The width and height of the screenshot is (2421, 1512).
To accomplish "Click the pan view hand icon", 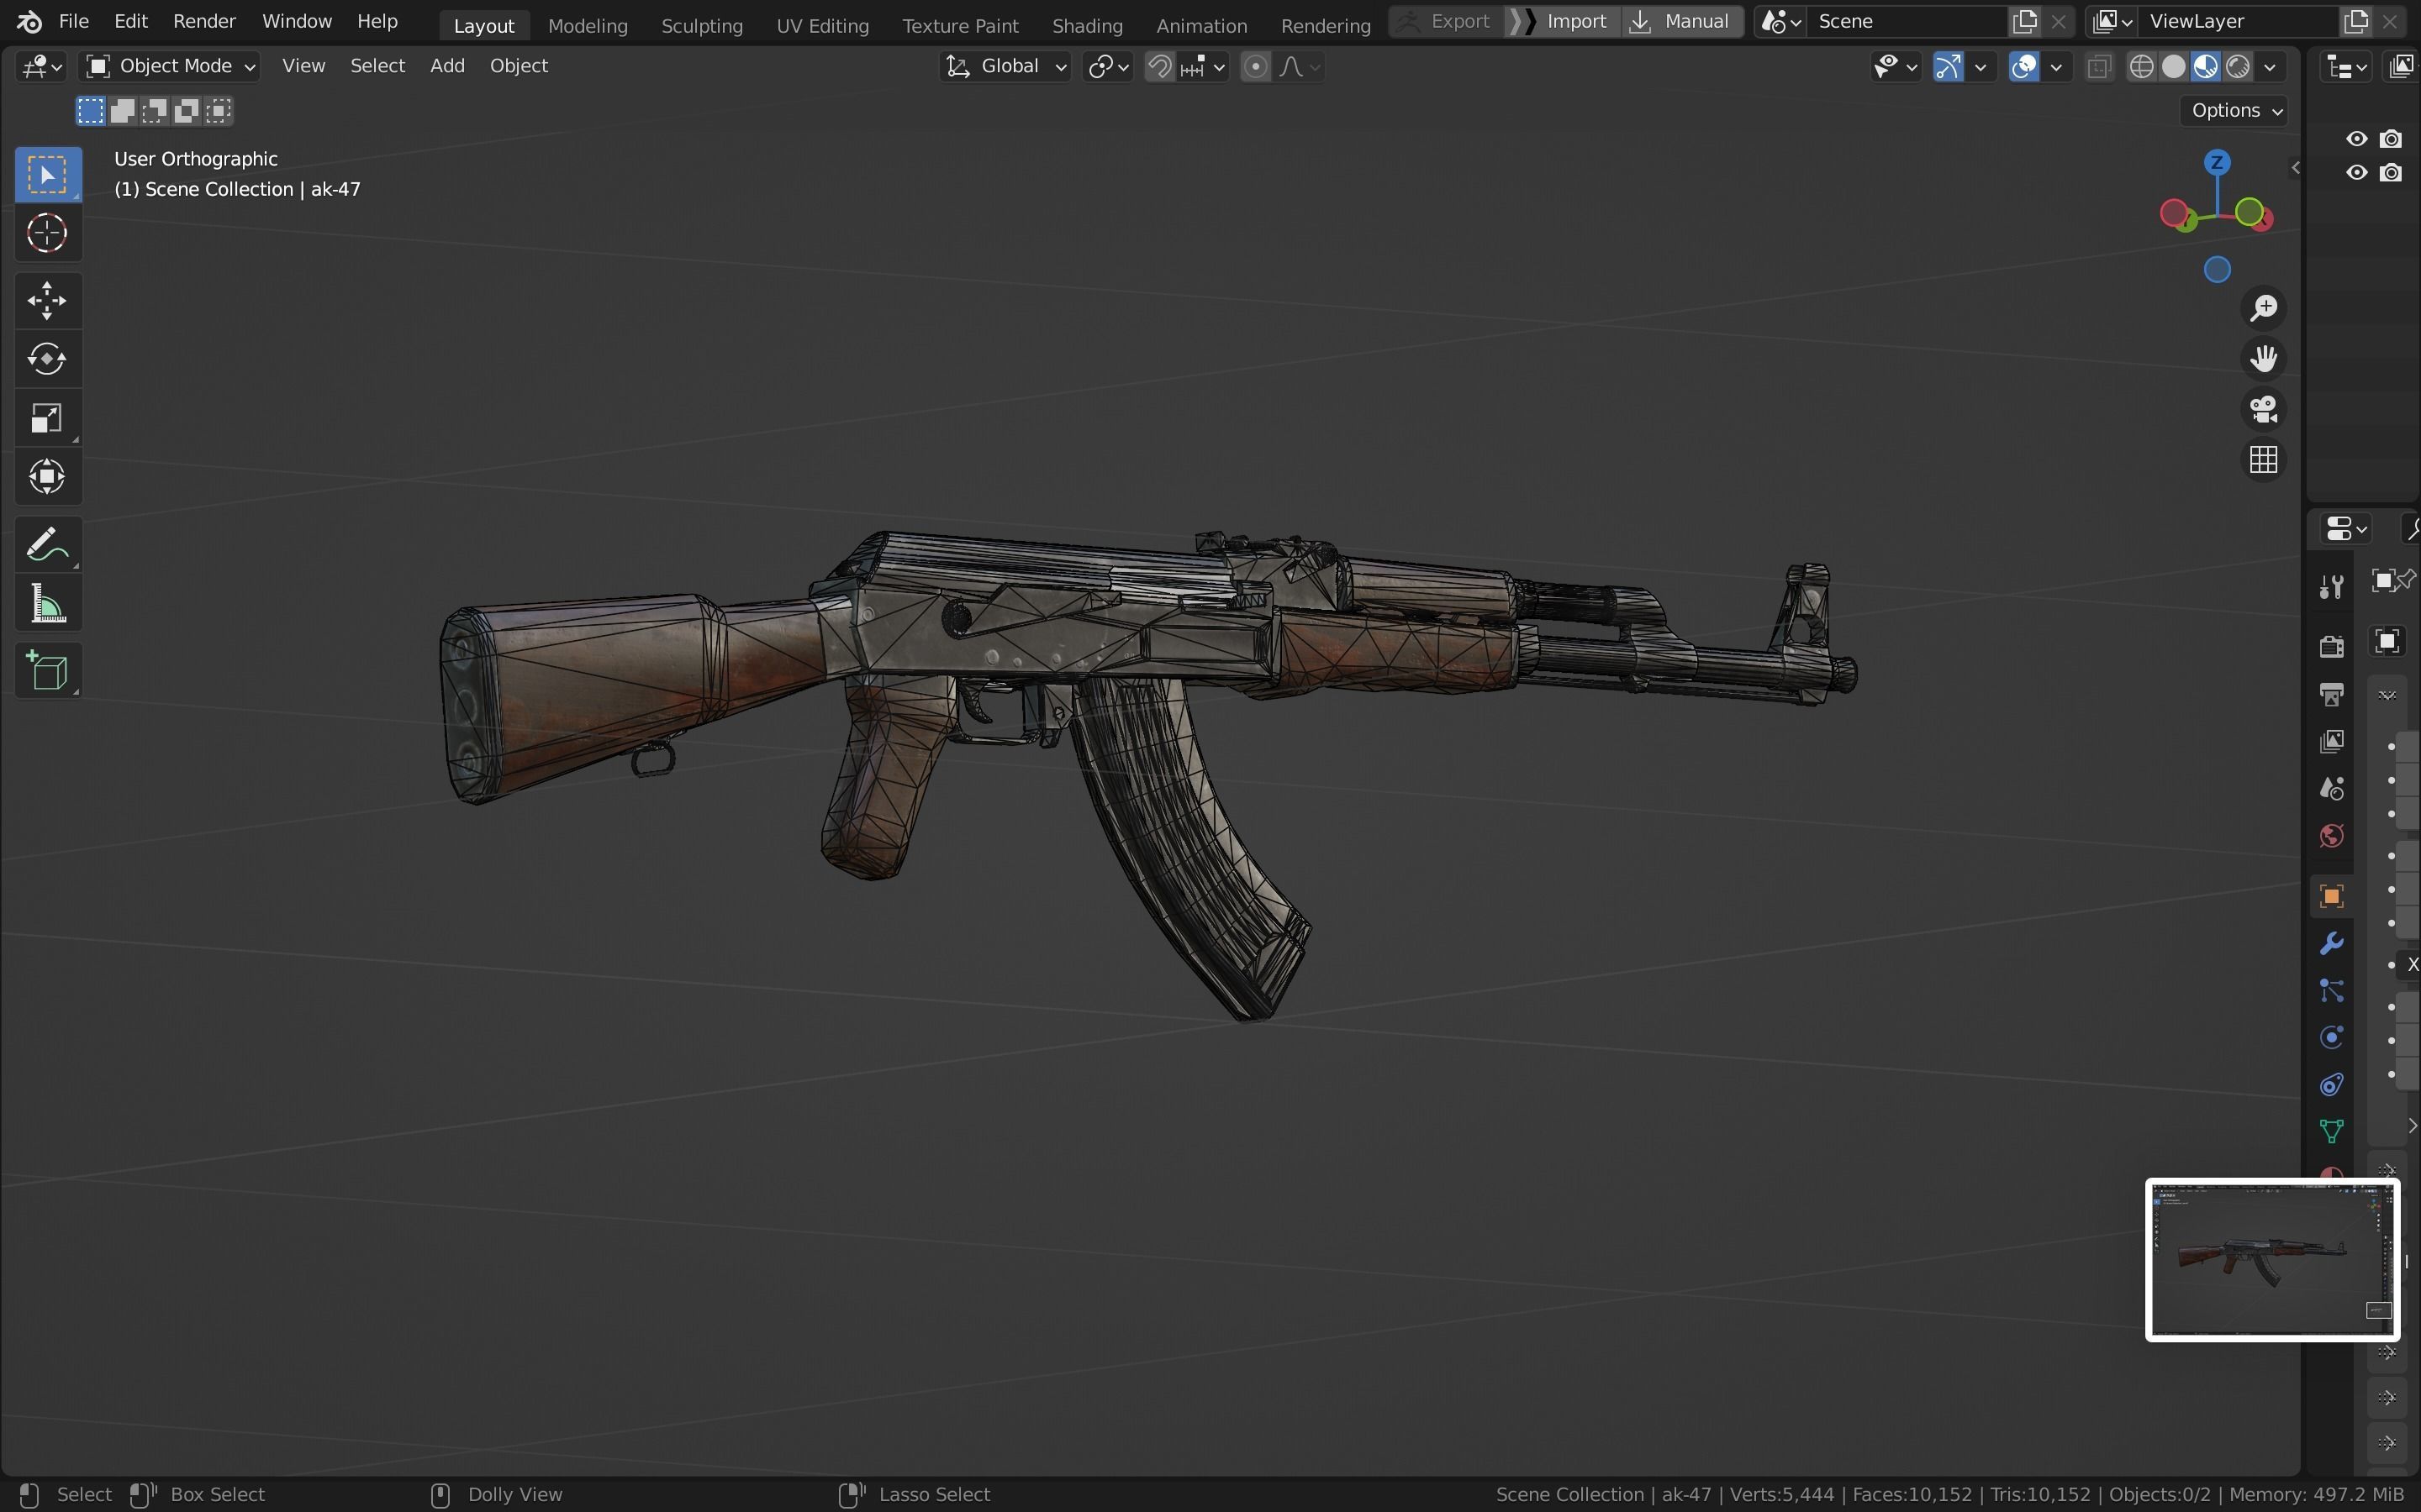I will [2264, 358].
